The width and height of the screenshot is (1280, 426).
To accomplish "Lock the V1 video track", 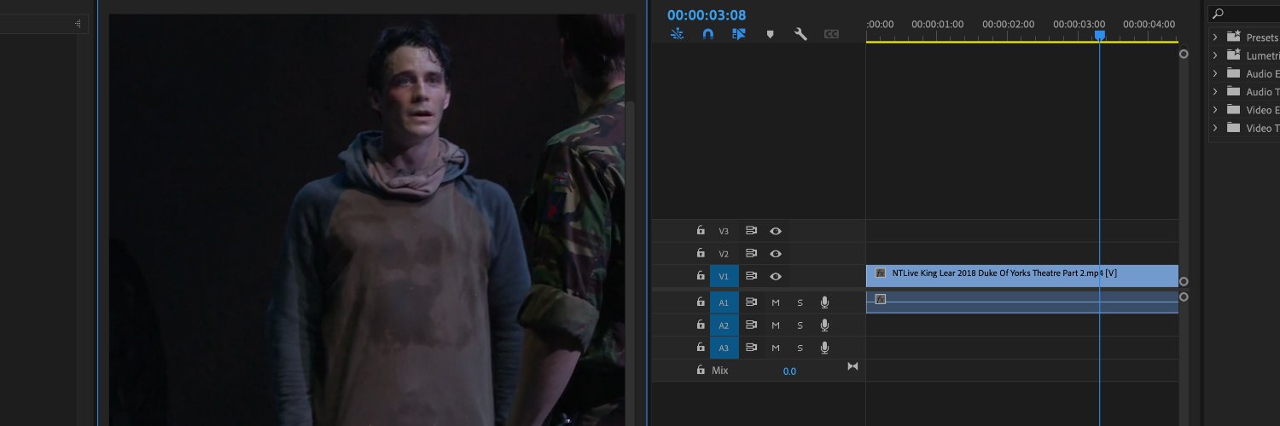I will coord(701,275).
